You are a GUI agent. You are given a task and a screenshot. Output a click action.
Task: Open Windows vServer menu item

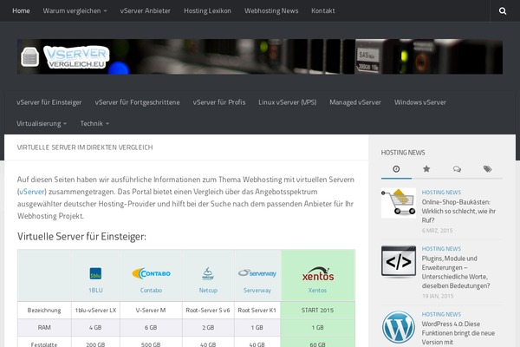[420, 102]
